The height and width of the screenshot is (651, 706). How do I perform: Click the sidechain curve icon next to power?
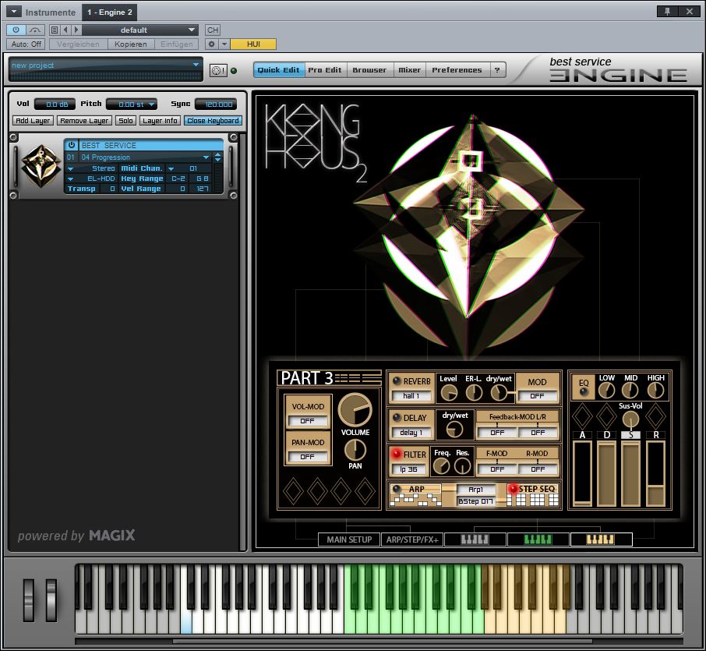(34, 30)
